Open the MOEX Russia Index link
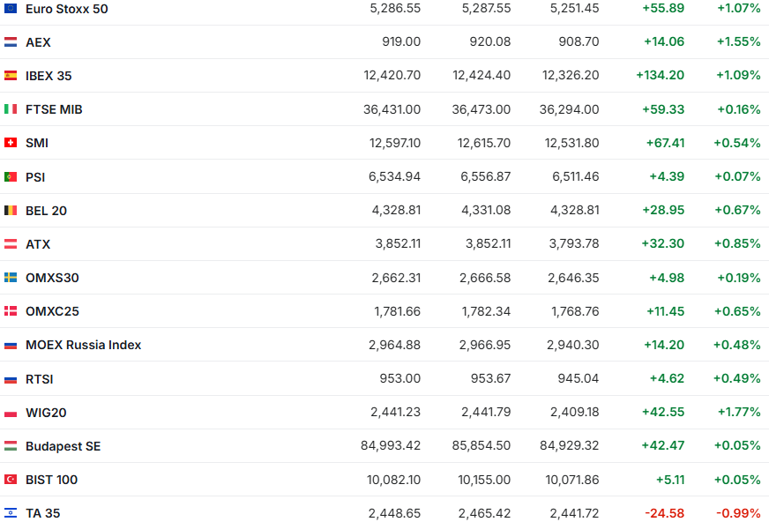769x522 pixels. point(83,345)
